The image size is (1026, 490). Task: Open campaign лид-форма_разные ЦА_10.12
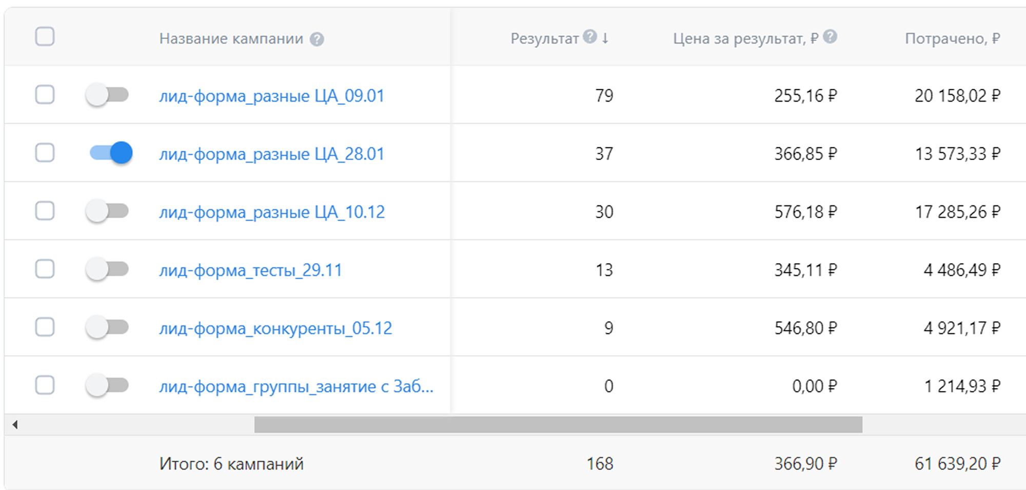[x=272, y=212]
